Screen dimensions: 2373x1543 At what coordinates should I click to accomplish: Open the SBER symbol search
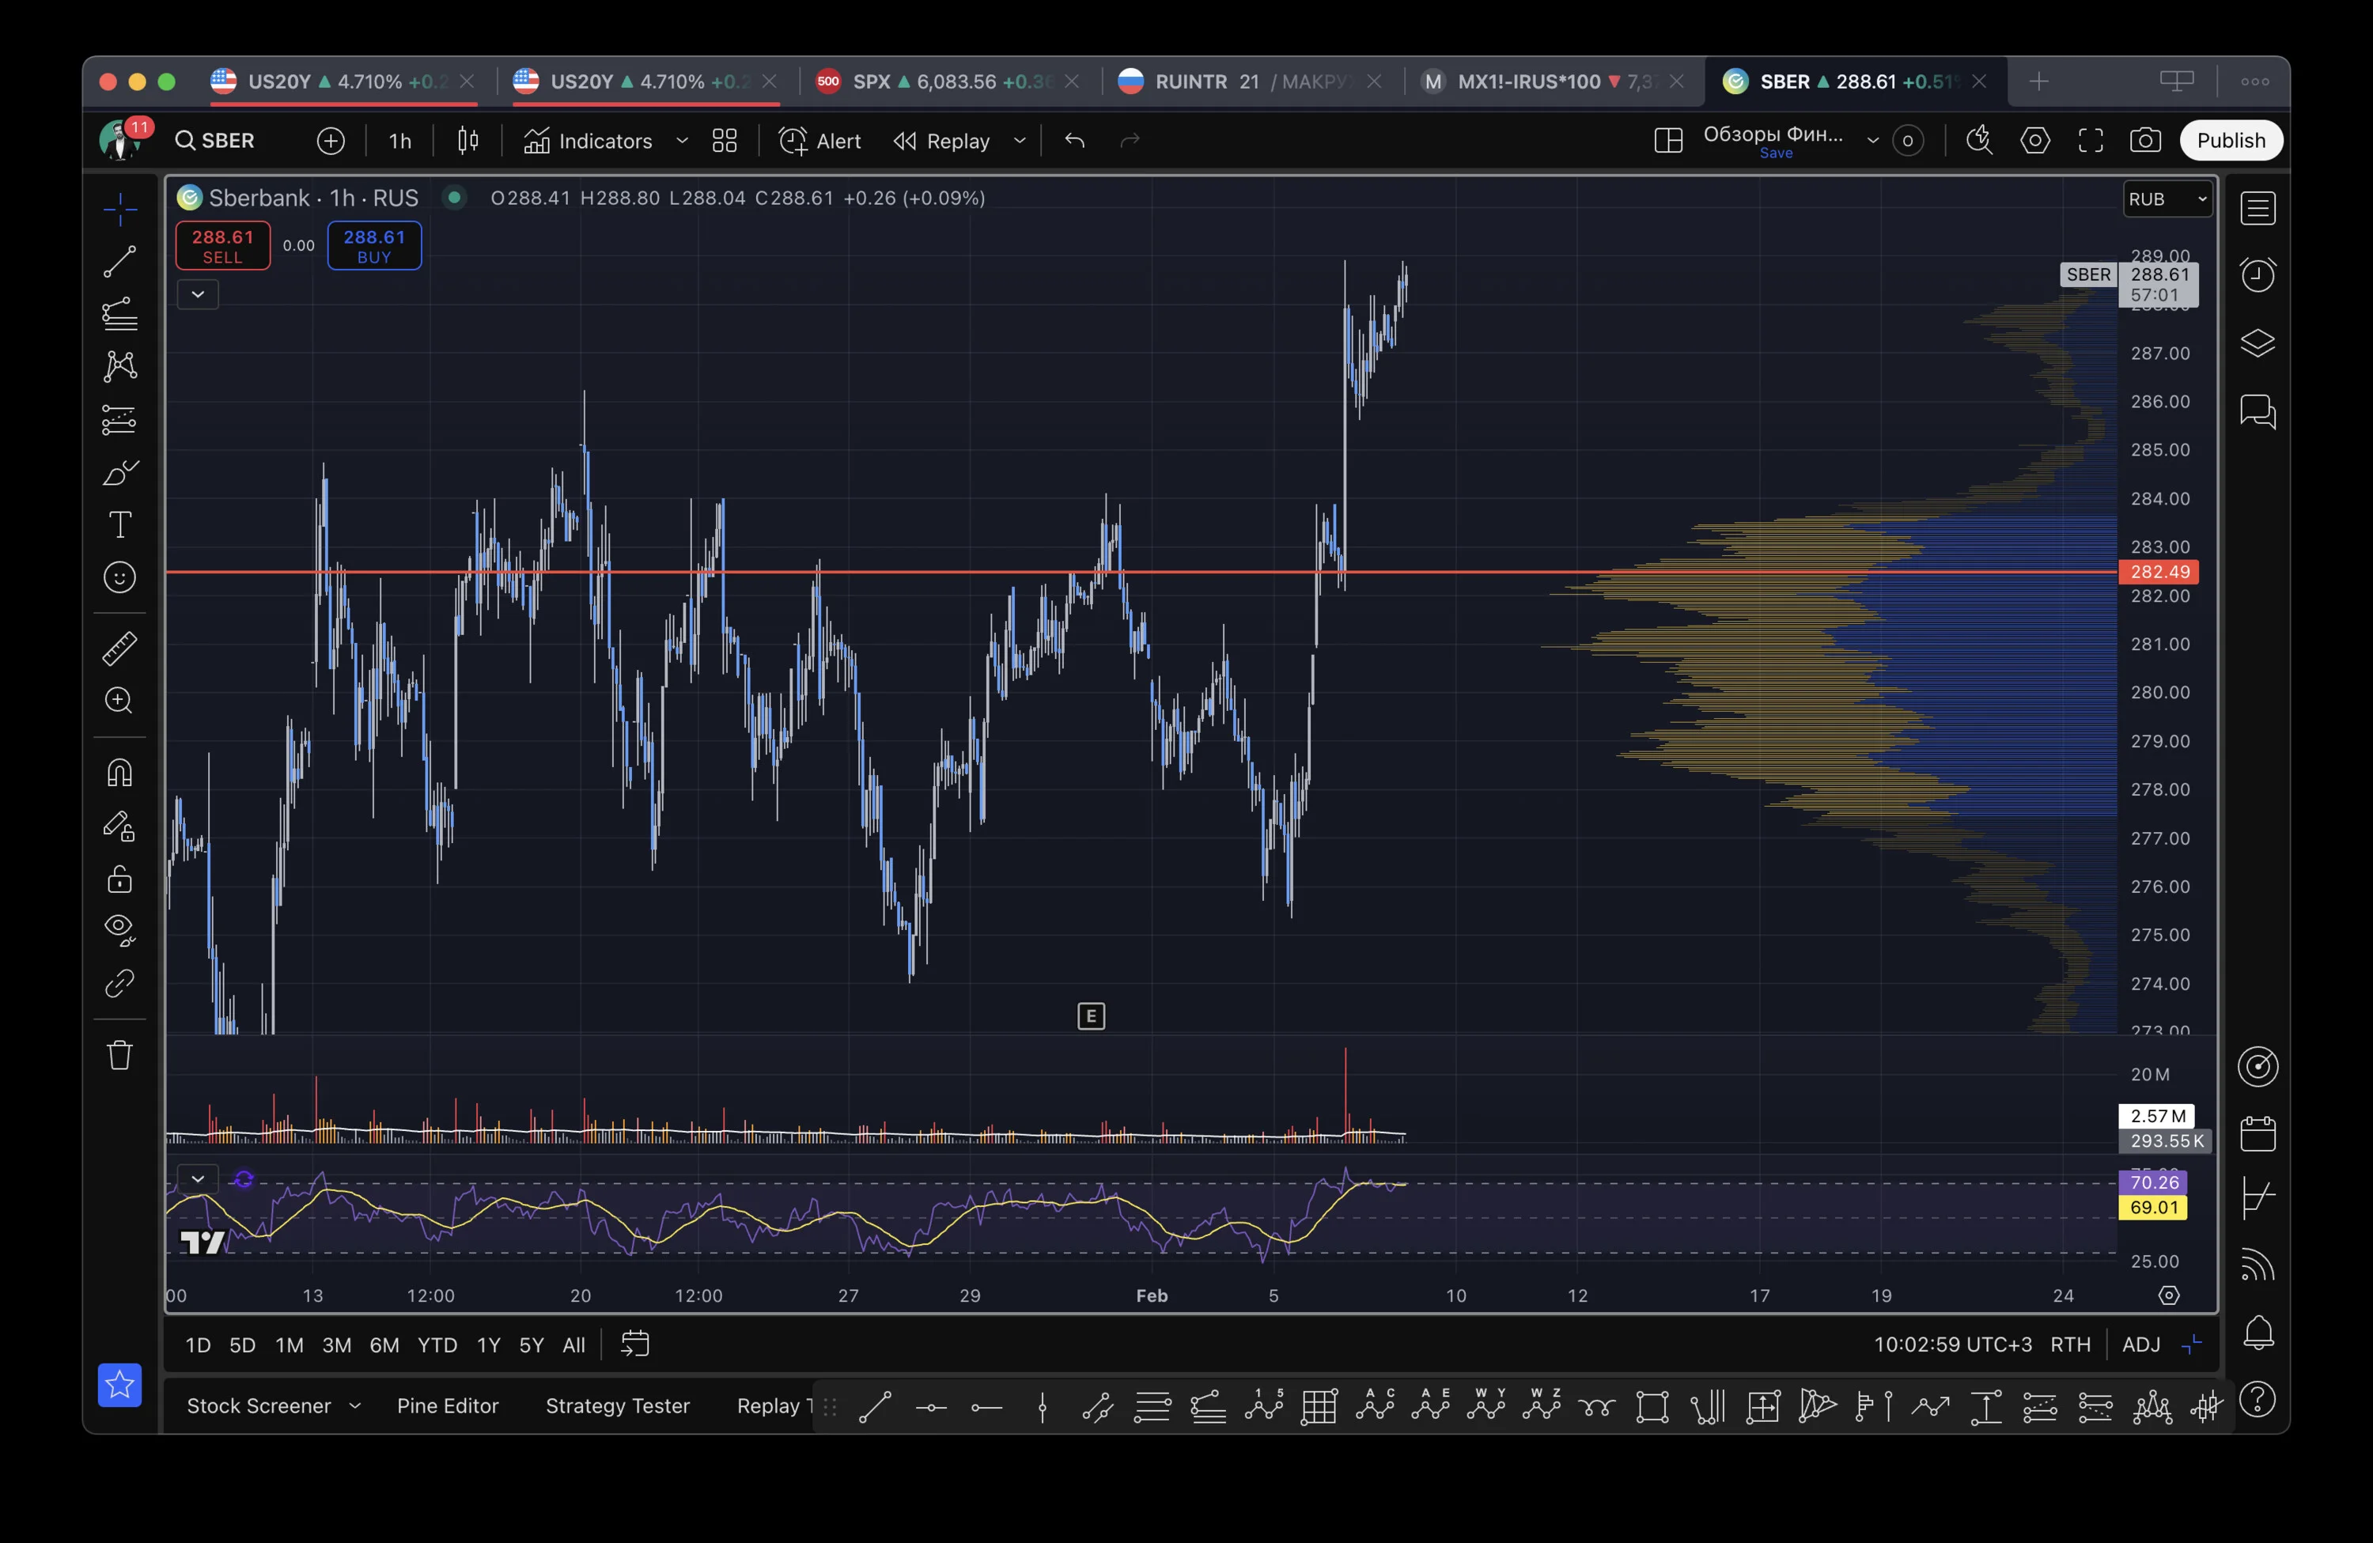(215, 141)
